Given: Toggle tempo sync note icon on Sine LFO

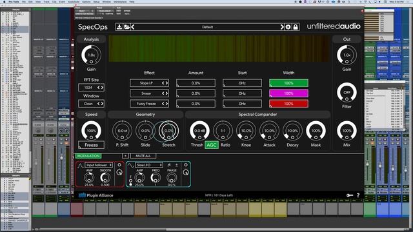Looking at the screenshot, I should pyautogui.click(x=169, y=165).
